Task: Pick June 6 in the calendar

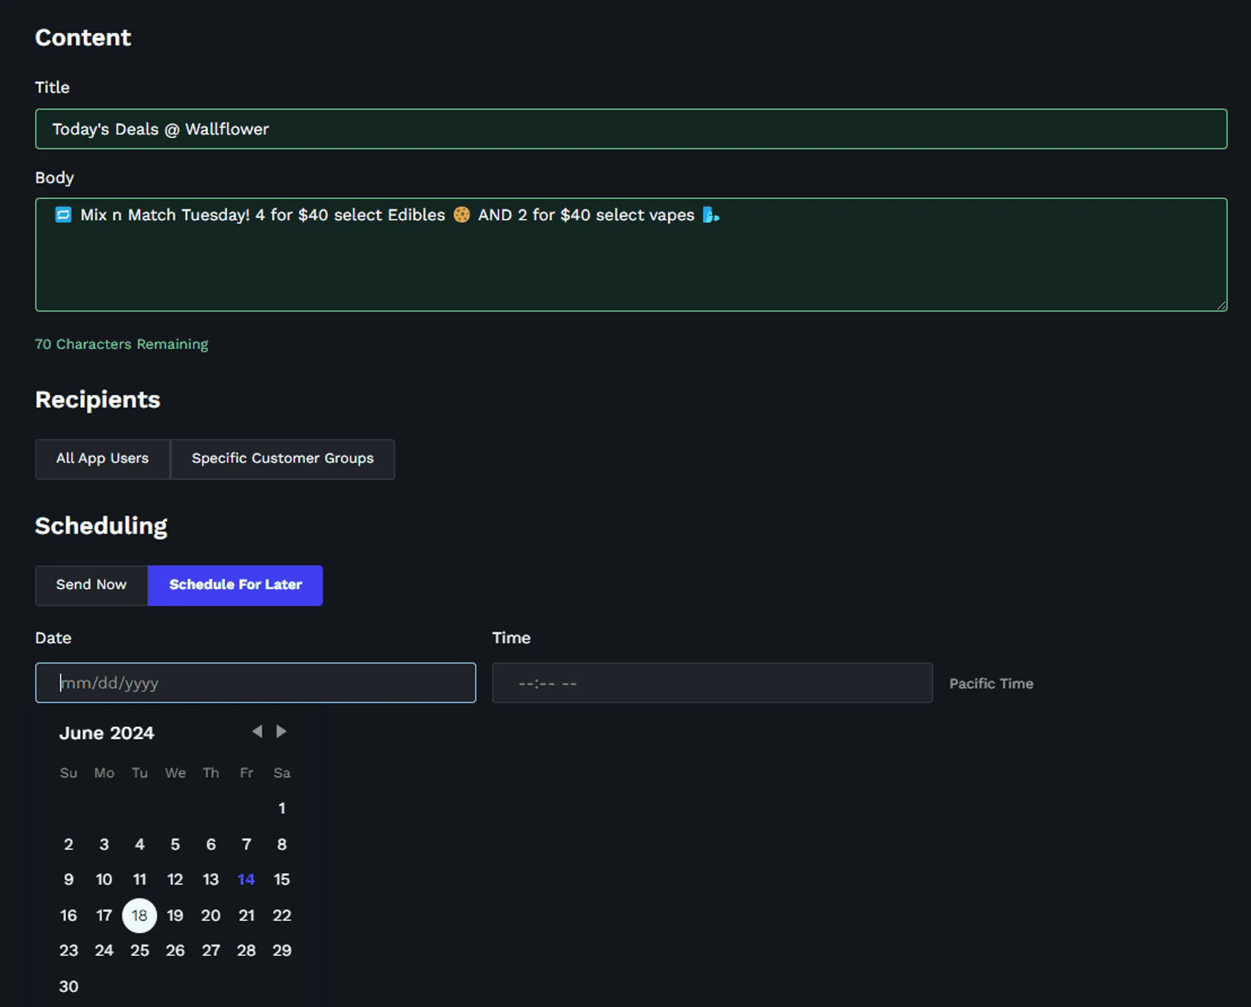Action: pos(211,844)
